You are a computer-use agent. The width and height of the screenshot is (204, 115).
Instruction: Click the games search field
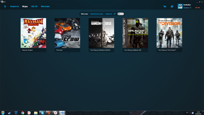[121, 14]
